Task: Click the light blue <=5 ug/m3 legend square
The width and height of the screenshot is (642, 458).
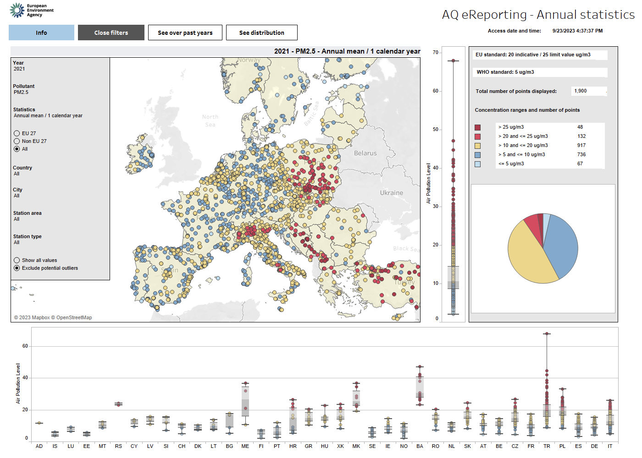Action: click(477, 164)
